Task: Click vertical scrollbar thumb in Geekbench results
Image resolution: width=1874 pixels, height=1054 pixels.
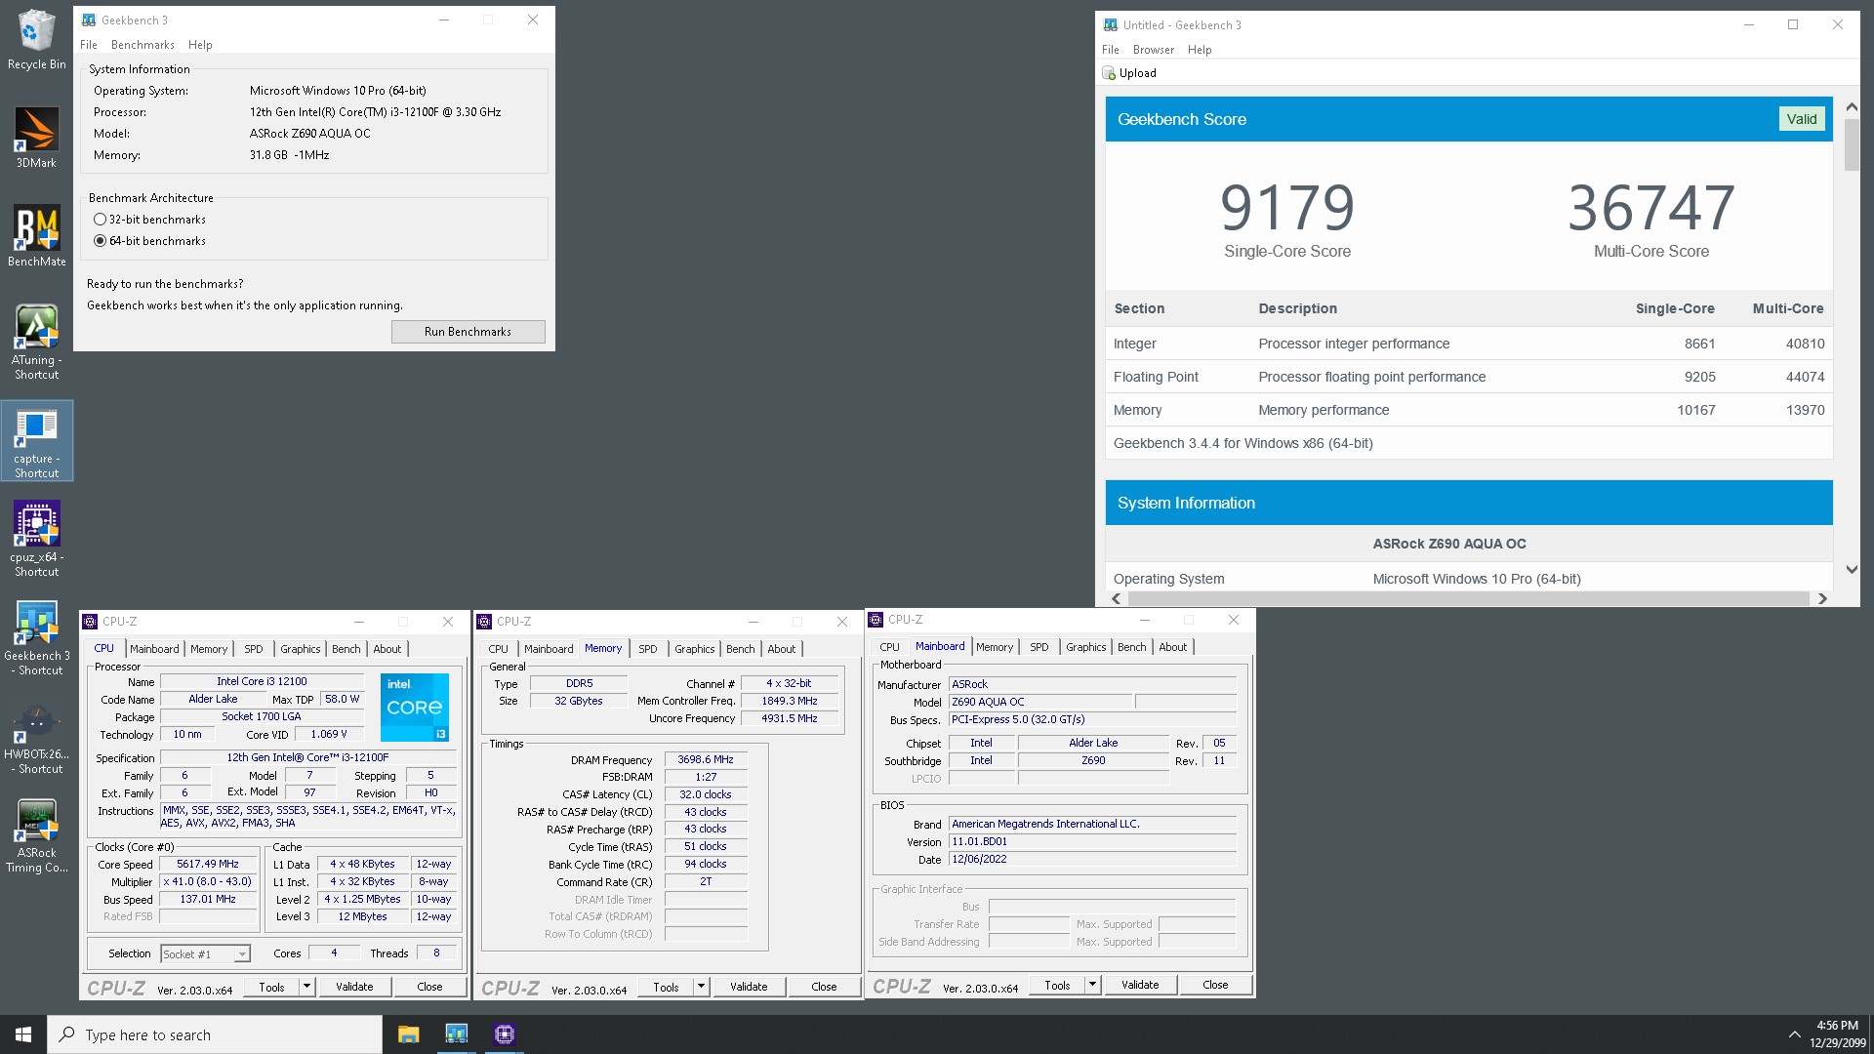Action: [x=1852, y=144]
